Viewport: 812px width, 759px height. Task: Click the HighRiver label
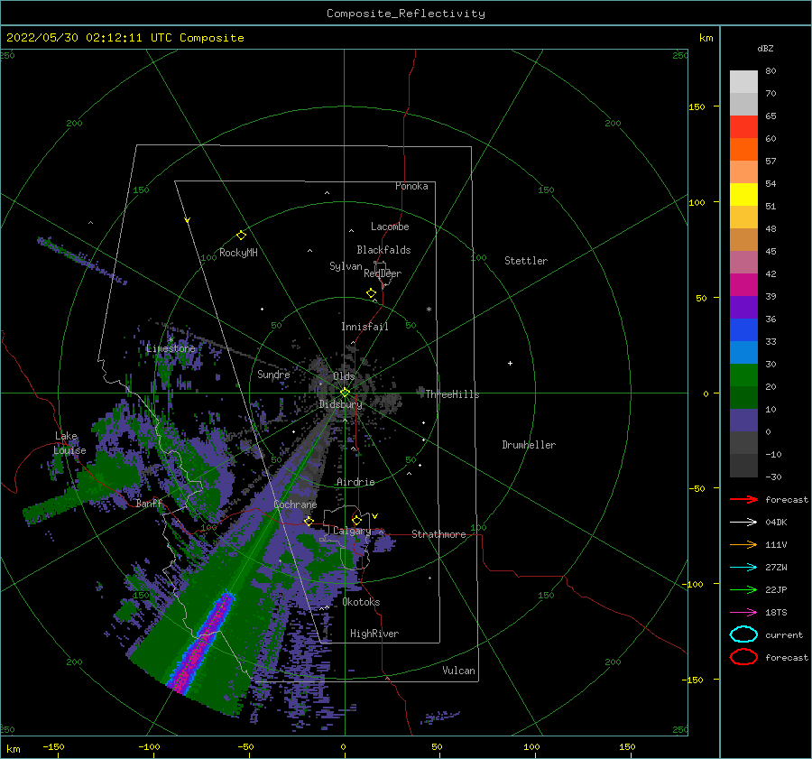click(374, 634)
